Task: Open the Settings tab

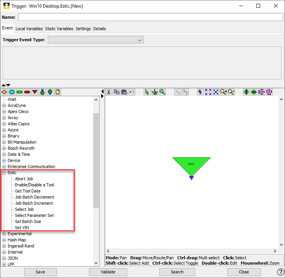Action: (x=83, y=29)
